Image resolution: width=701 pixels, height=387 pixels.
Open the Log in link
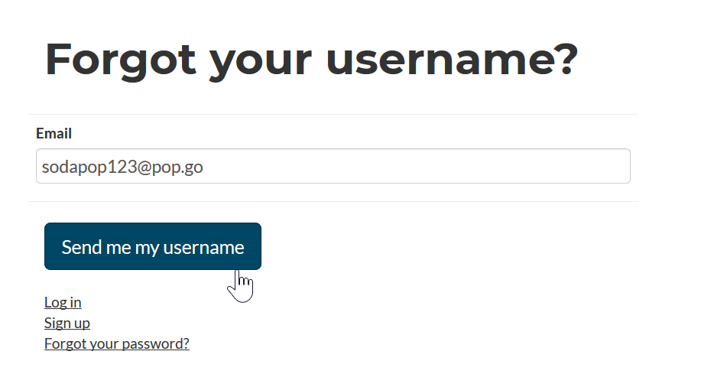coord(63,302)
